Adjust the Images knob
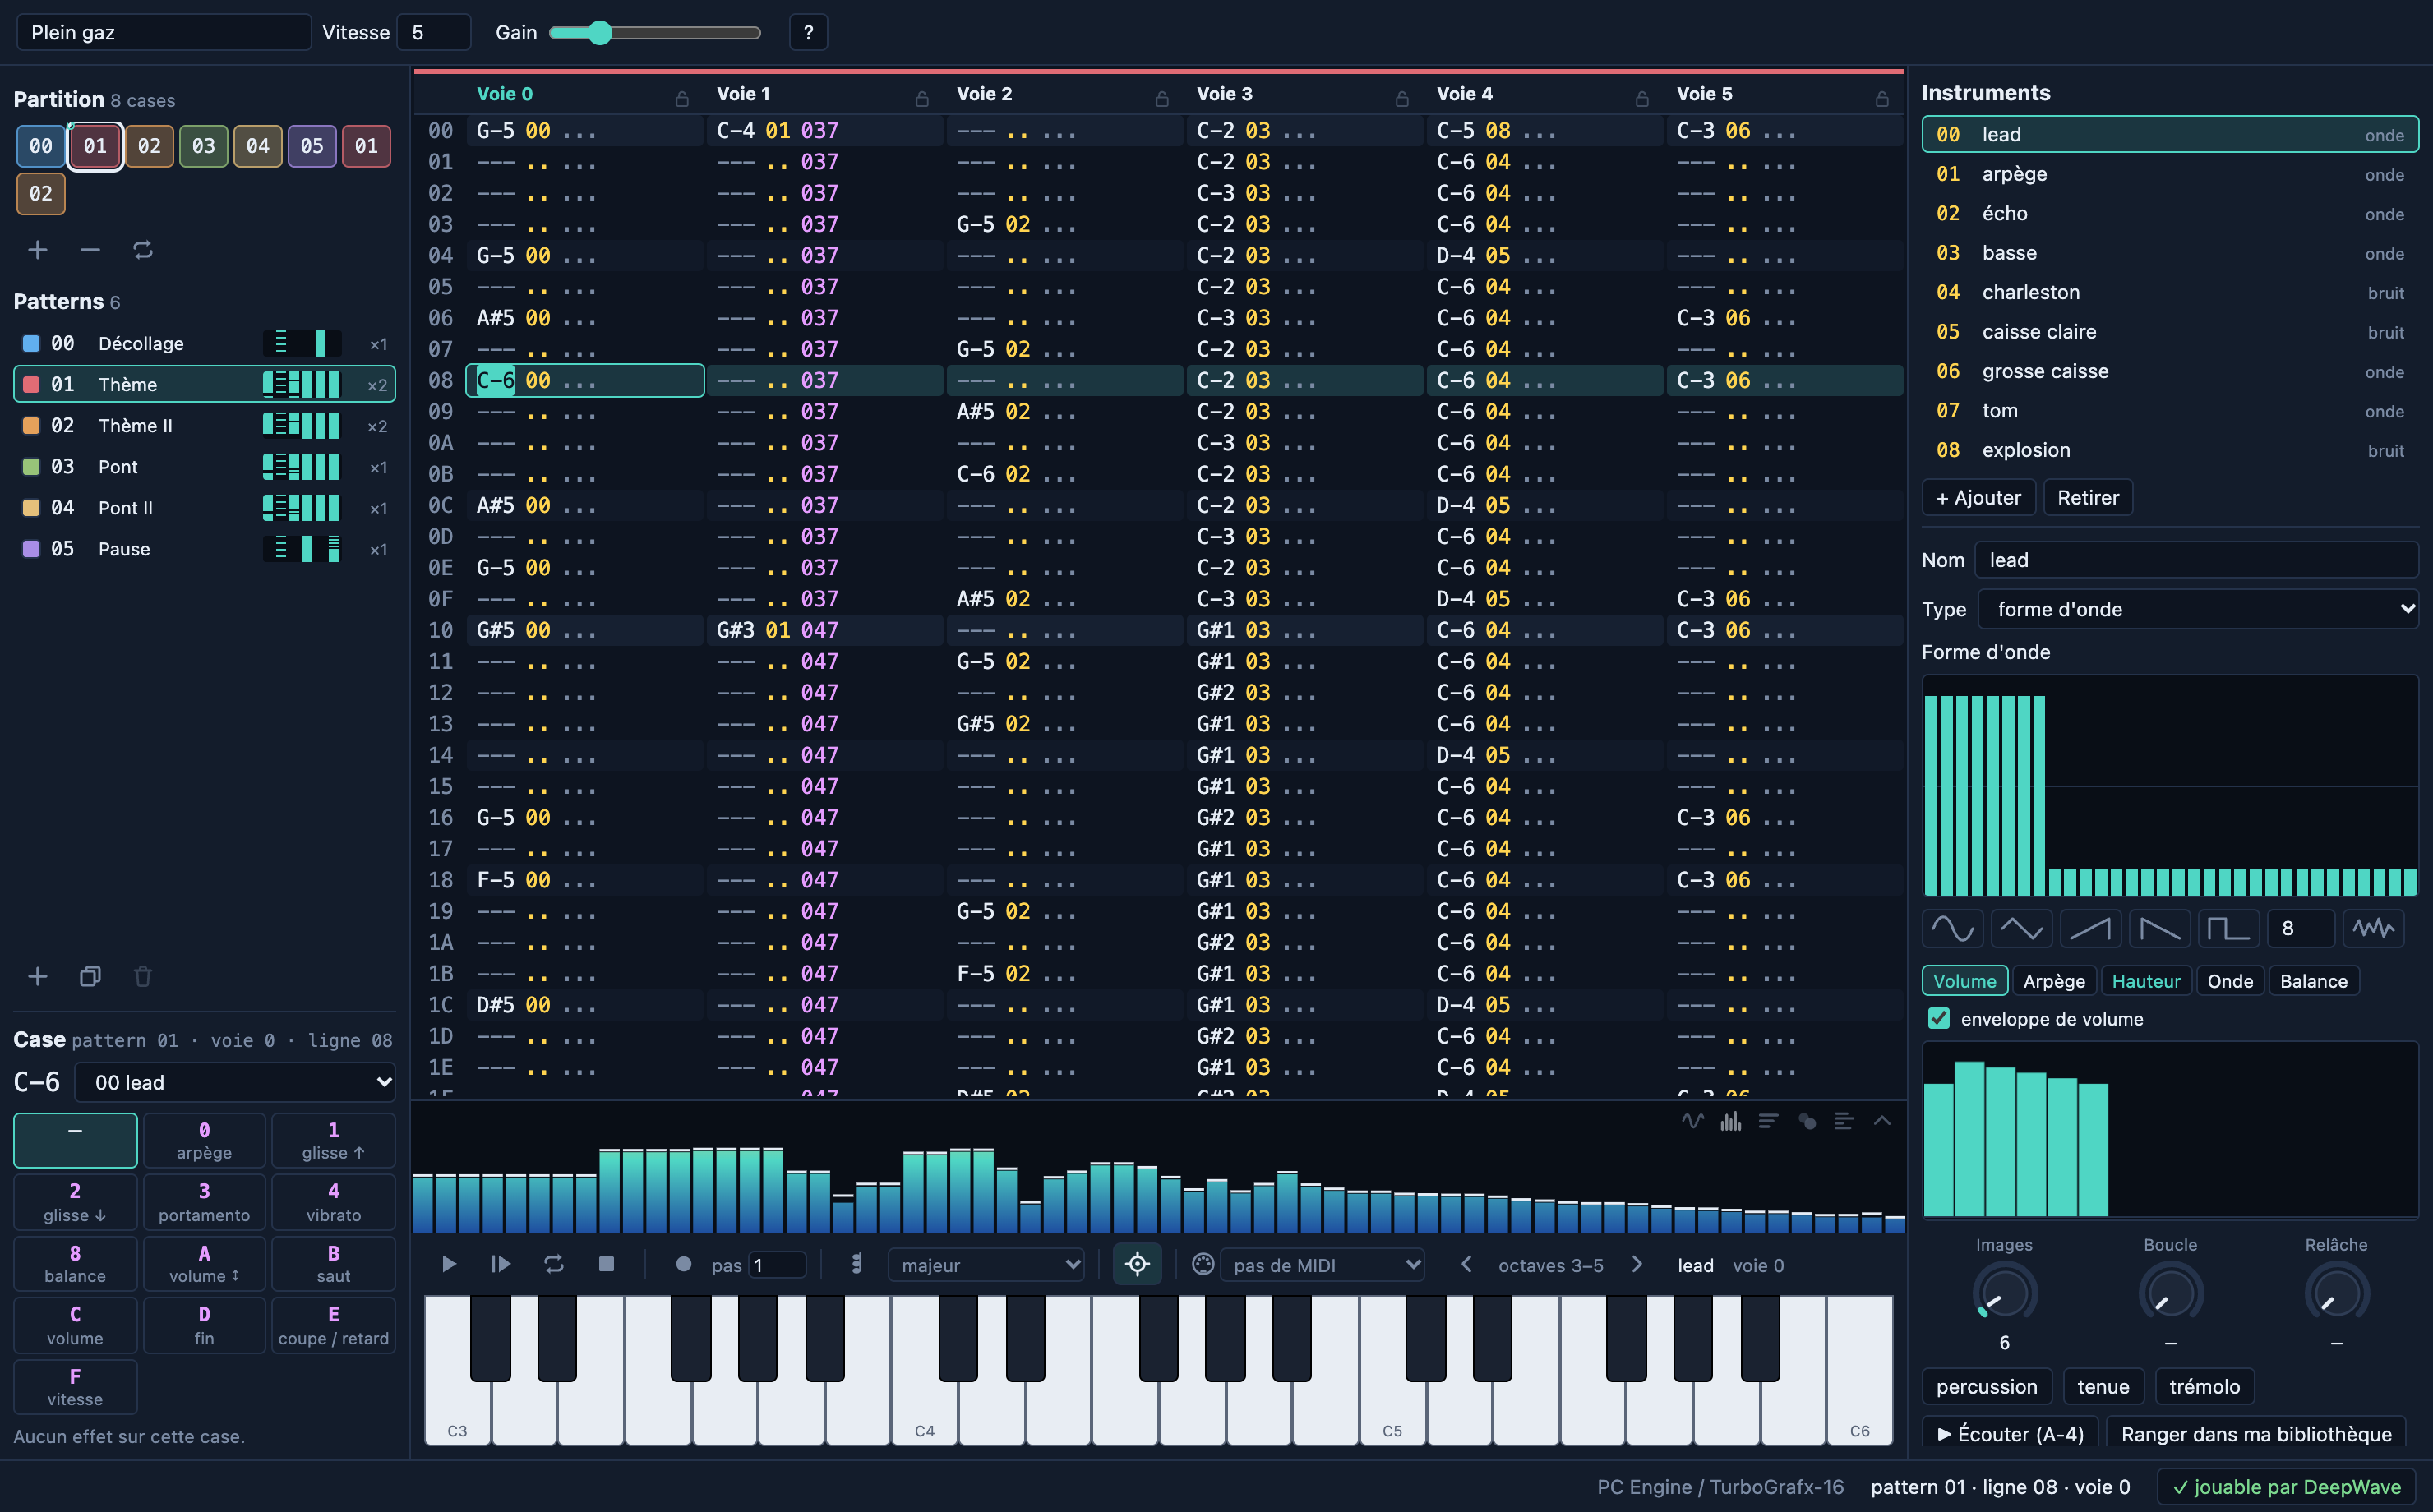Screen dimensions: 2433x1512 click(2004, 1293)
